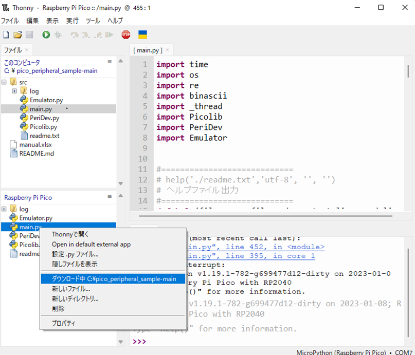This screenshot has width=415, height=355.
Task: Collapse the src folder tree node
Action: 5,82
